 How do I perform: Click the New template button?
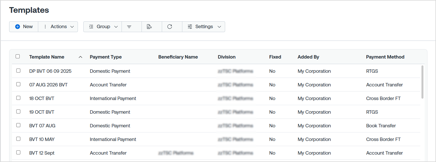[24, 27]
